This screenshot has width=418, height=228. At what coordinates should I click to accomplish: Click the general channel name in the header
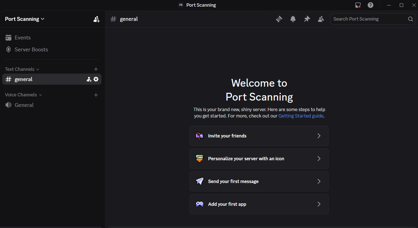coord(129,19)
